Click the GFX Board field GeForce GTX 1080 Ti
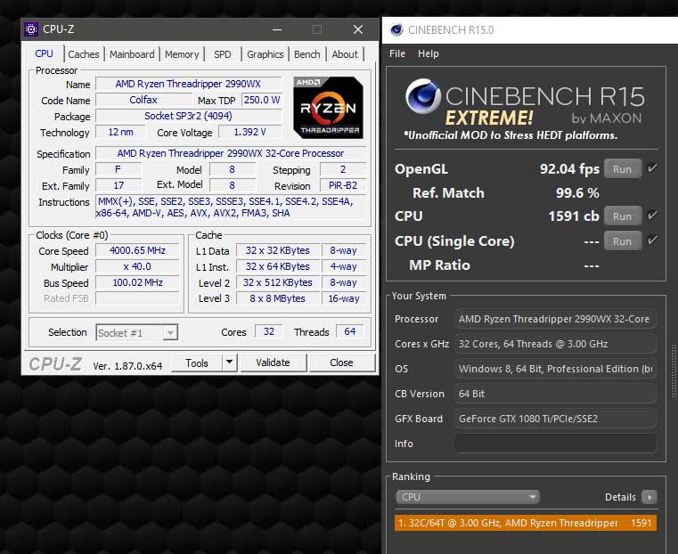 tap(555, 419)
